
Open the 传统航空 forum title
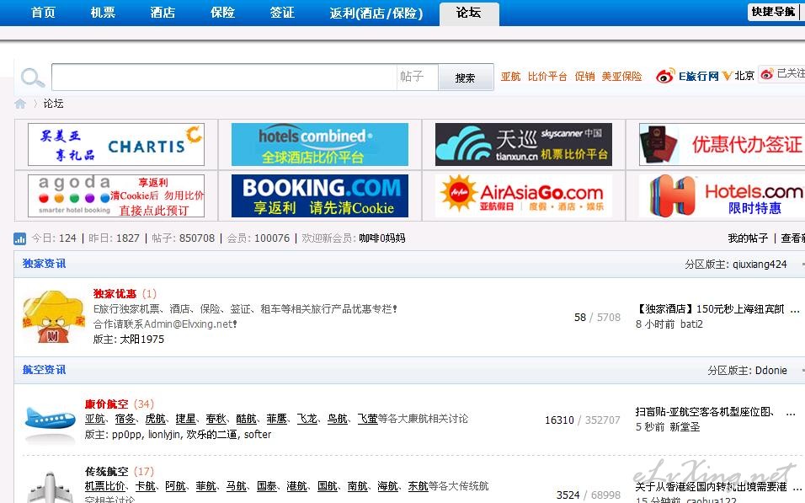(107, 472)
